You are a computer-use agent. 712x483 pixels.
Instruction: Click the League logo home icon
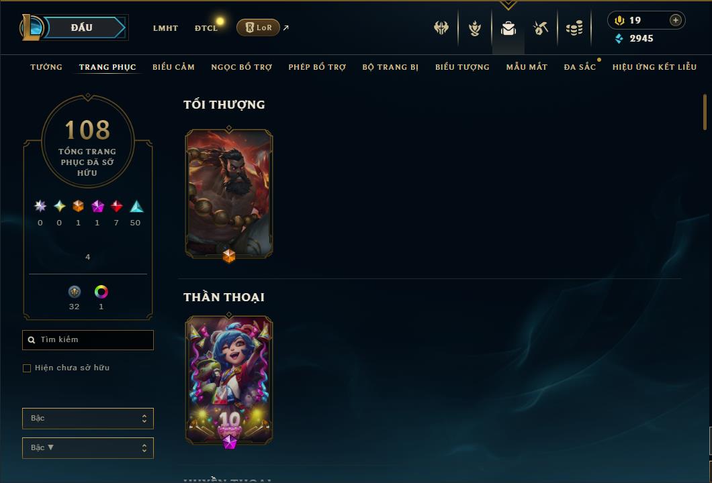[x=32, y=28]
